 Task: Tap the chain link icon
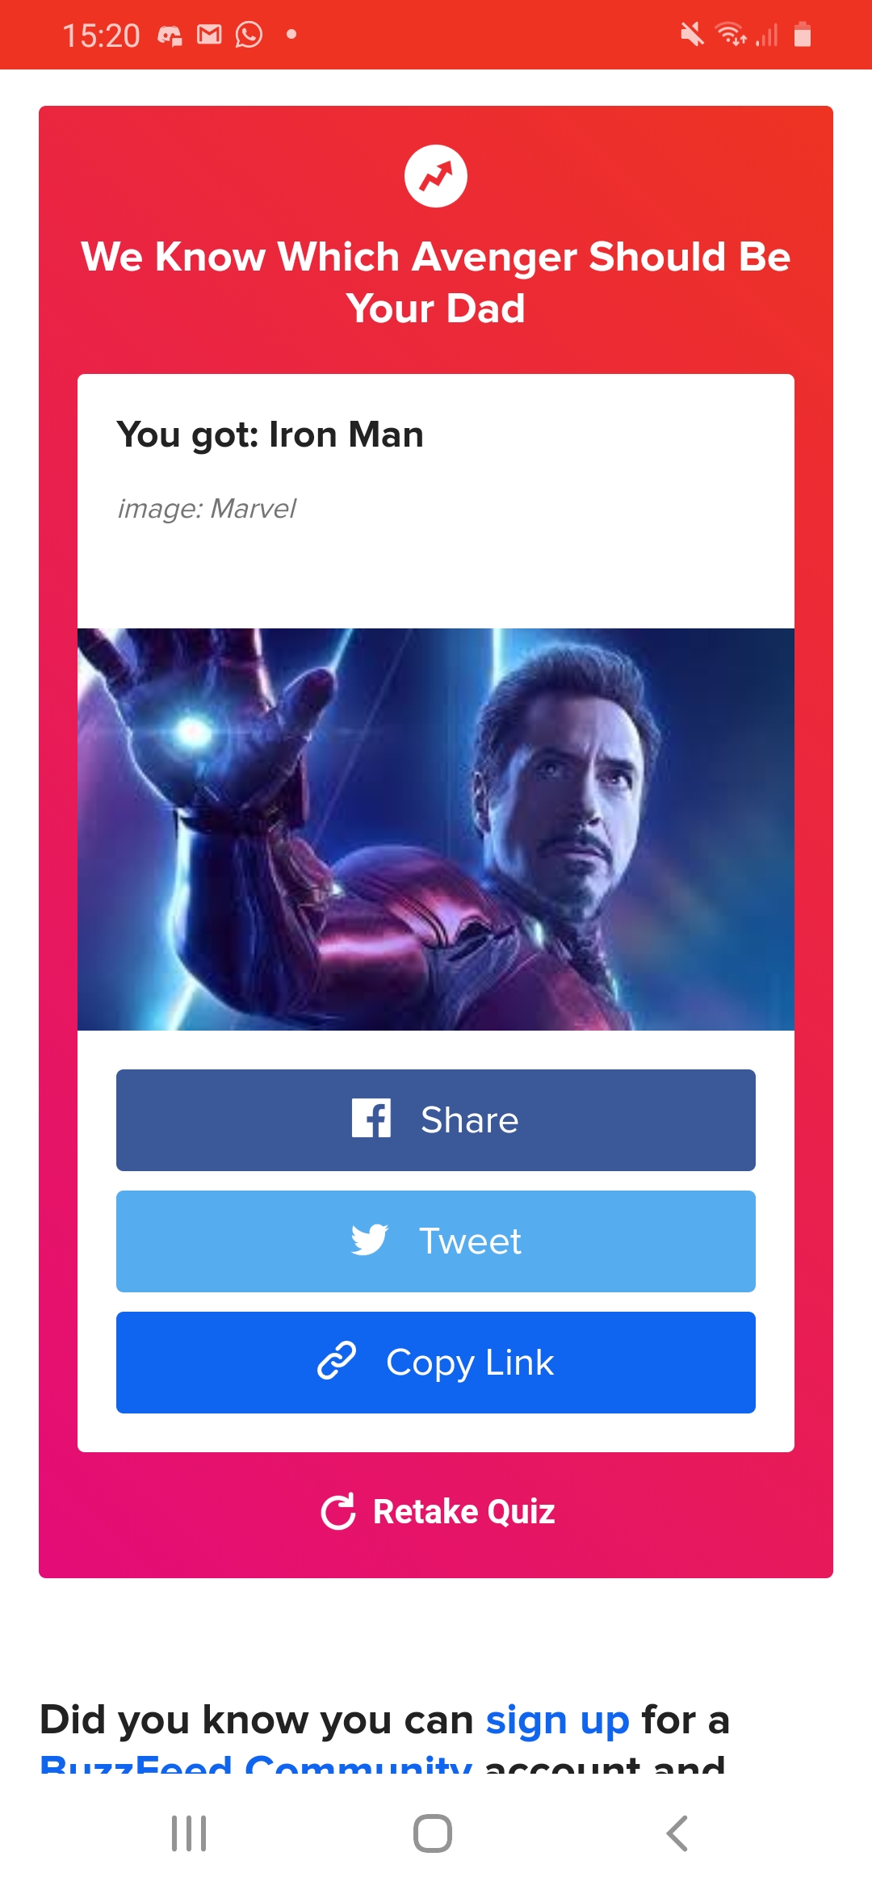(x=337, y=1361)
